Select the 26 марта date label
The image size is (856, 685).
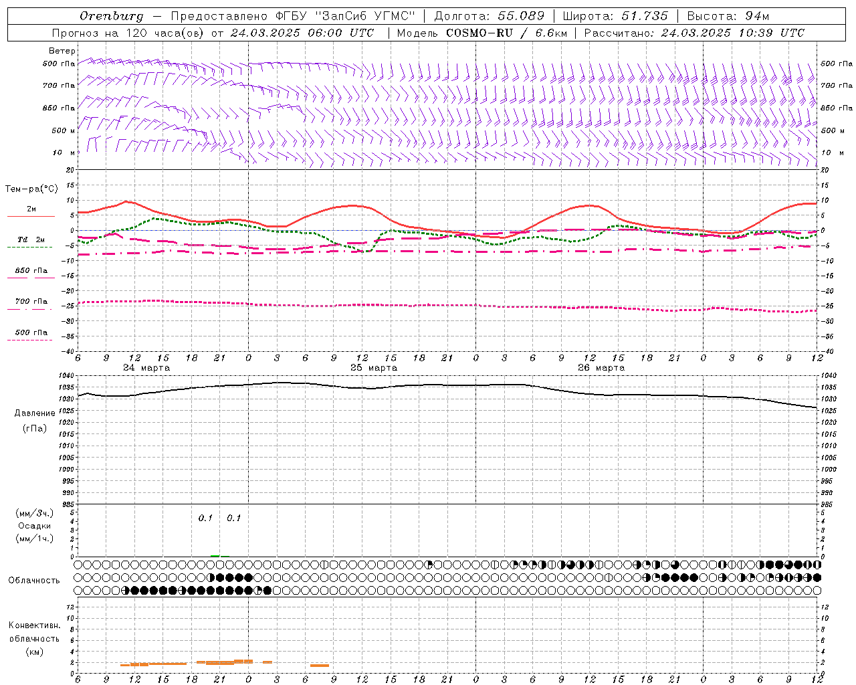[601, 368]
